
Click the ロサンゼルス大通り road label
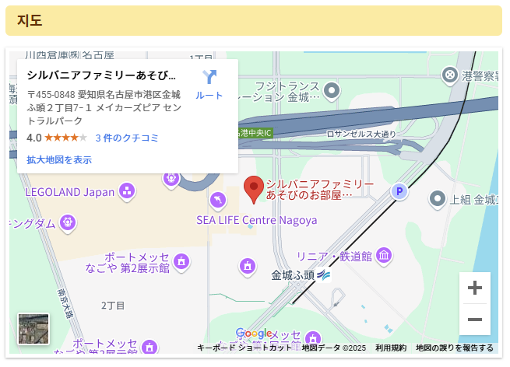[361, 135]
